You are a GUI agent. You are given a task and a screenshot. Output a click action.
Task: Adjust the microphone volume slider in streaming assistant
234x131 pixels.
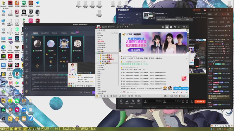[x=152, y=101]
